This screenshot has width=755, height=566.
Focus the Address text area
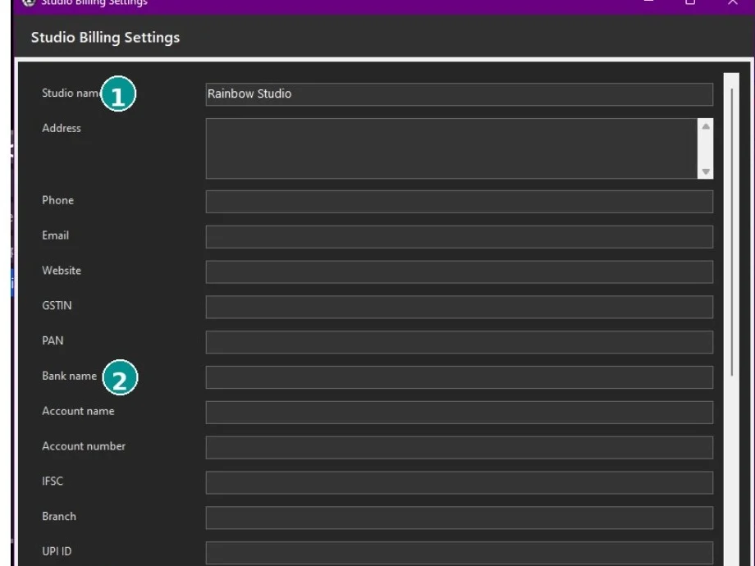tap(451, 148)
